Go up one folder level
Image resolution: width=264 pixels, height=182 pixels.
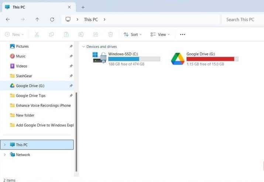(x=37, y=20)
